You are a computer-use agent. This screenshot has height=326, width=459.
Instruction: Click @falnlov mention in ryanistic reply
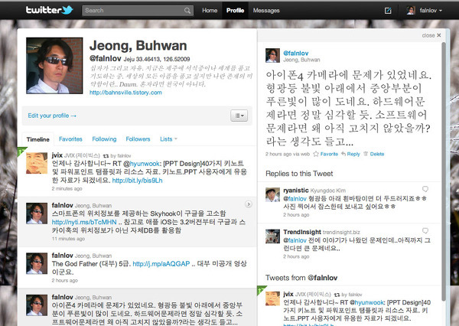pos(295,199)
